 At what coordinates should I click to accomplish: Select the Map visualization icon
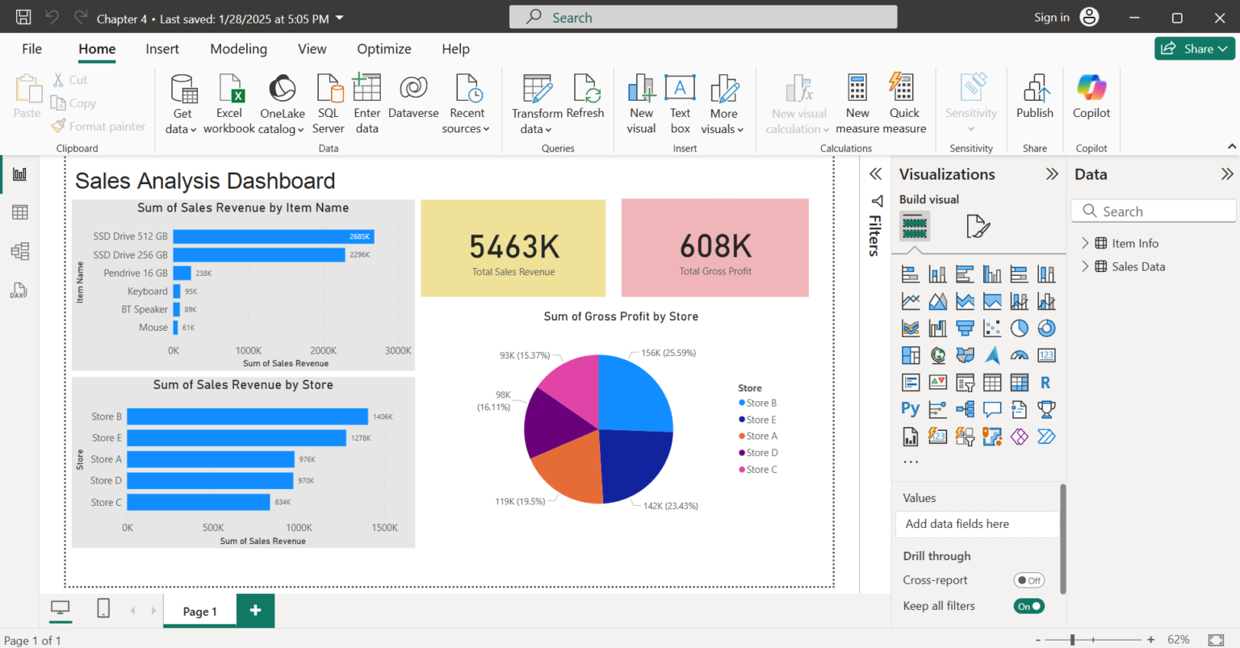pos(937,355)
